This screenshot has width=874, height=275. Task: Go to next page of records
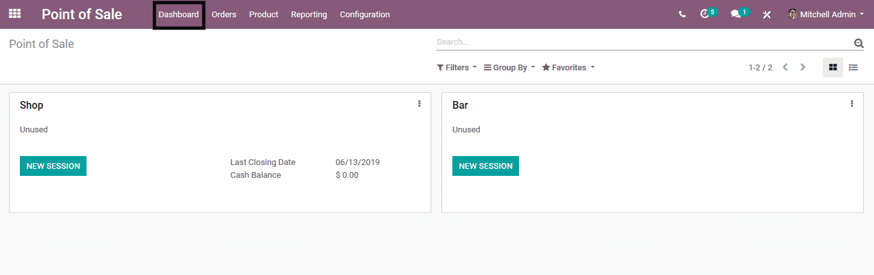pyautogui.click(x=803, y=67)
